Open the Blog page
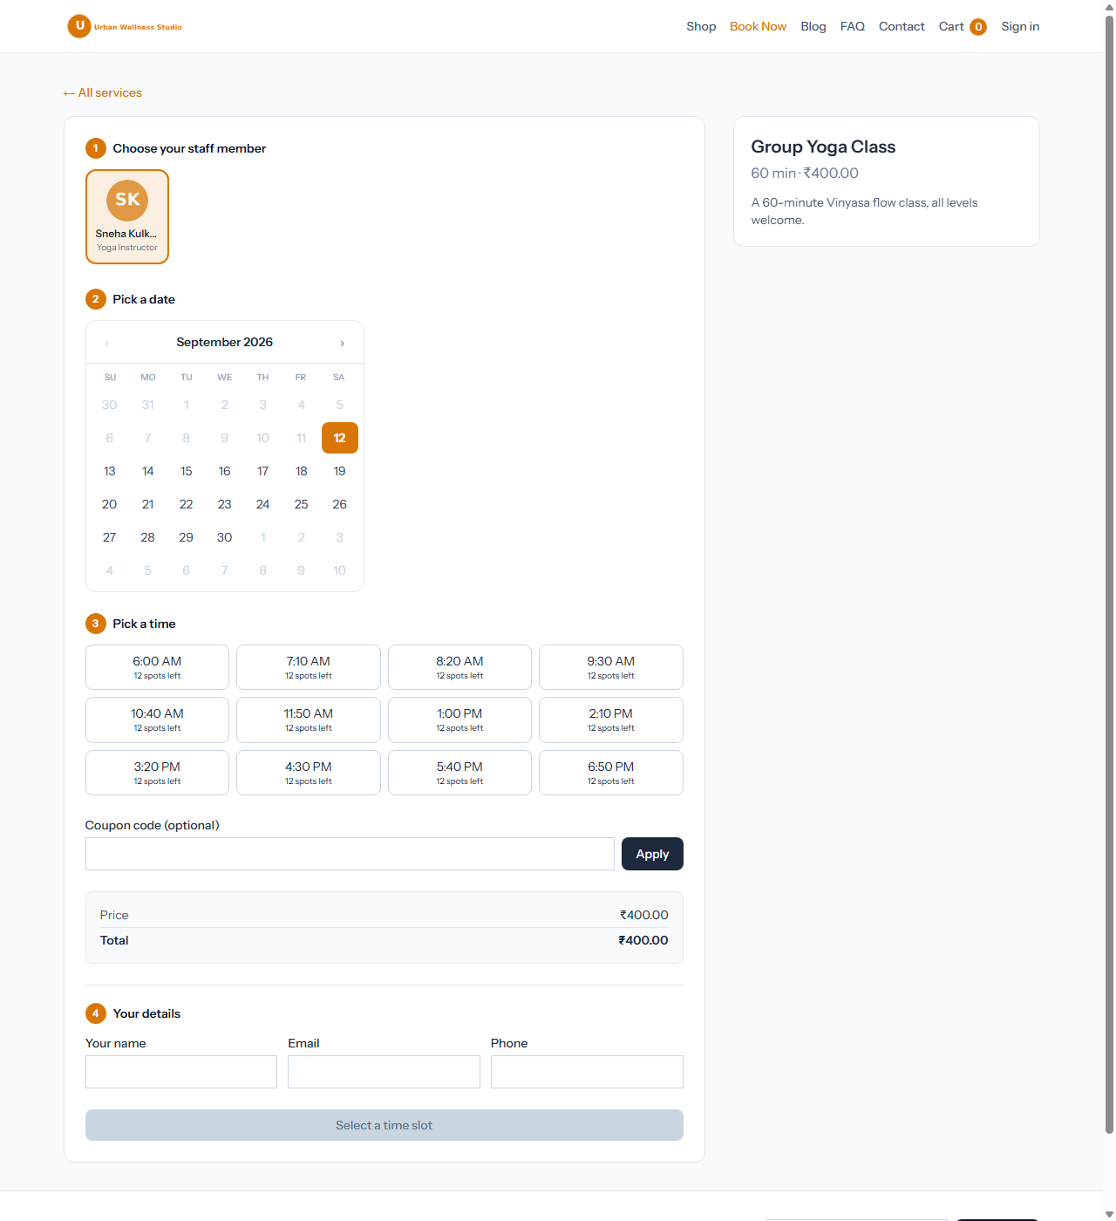Image resolution: width=1116 pixels, height=1221 pixels. [813, 26]
